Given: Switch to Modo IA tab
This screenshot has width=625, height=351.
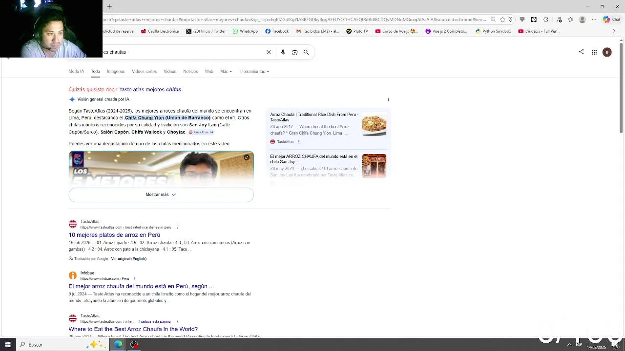Looking at the screenshot, I should click(x=76, y=71).
